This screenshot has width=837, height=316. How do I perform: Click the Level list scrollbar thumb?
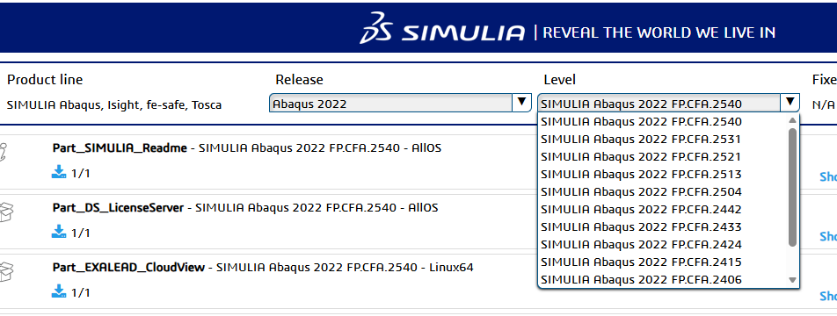[x=793, y=188]
